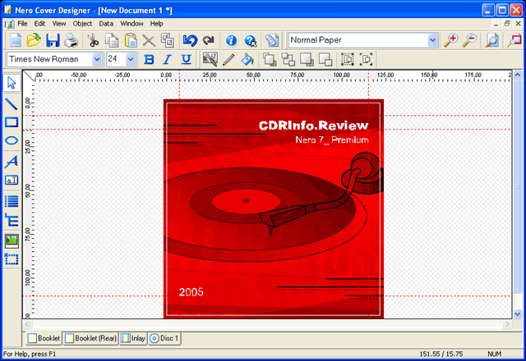Open the zoom-to-fit magnifier icon
Viewport: 526px width, 361px height.
[x=491, y=40]
